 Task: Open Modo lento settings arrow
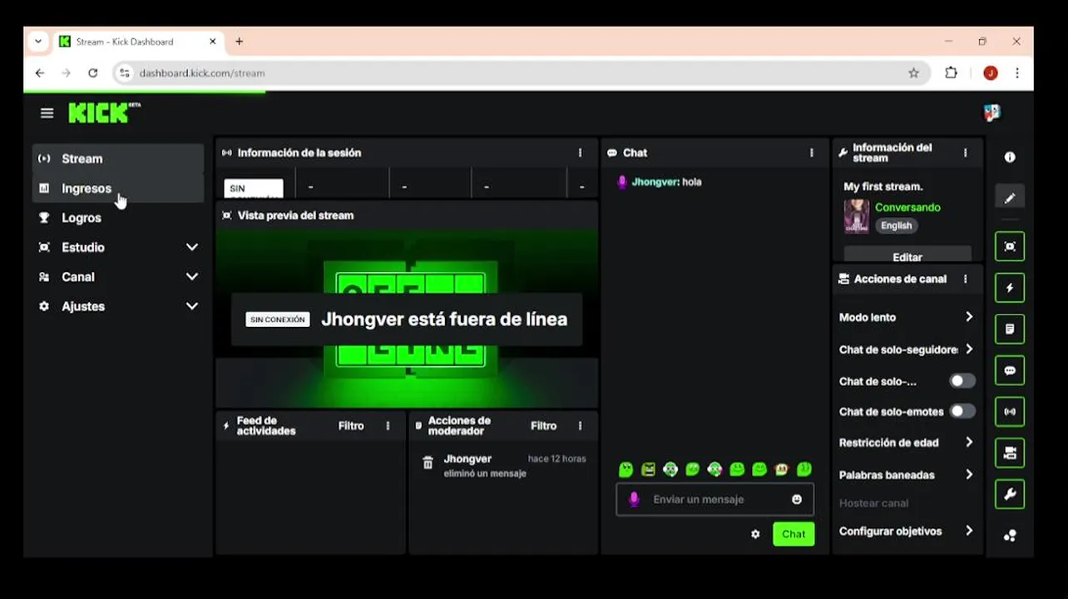coord(969,317)
